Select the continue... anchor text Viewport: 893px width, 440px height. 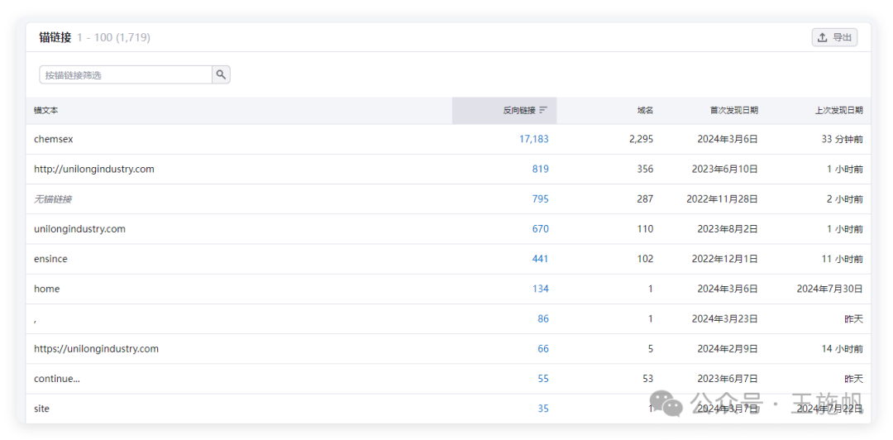coord(57,379)
